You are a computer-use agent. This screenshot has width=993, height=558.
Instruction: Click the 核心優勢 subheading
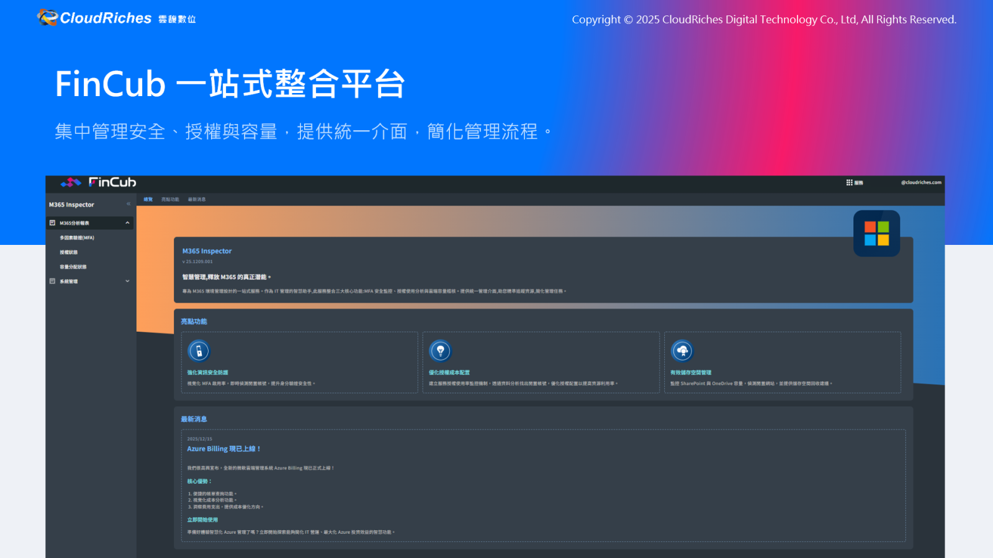pos(200,481)
